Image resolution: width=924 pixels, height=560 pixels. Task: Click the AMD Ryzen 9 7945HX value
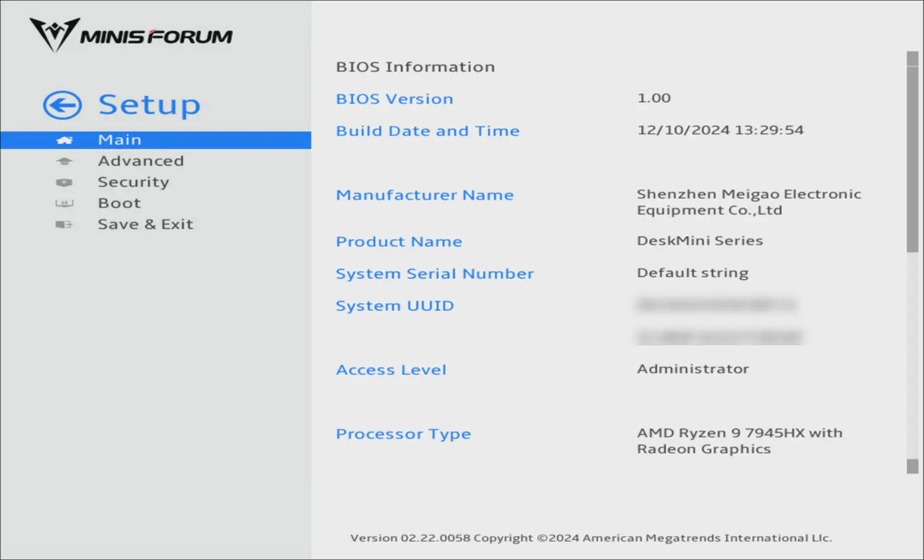click(740, 441)
